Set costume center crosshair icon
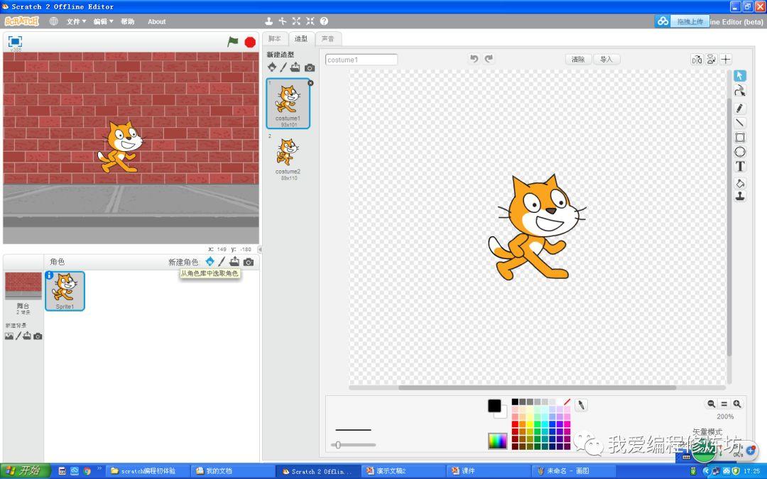767x479 pixels. 726,60
